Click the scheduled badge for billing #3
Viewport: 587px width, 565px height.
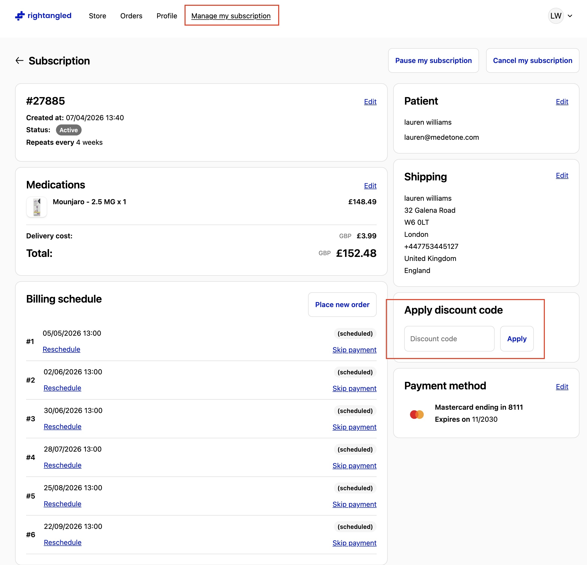pyautogui.click(x=355, y=411)
